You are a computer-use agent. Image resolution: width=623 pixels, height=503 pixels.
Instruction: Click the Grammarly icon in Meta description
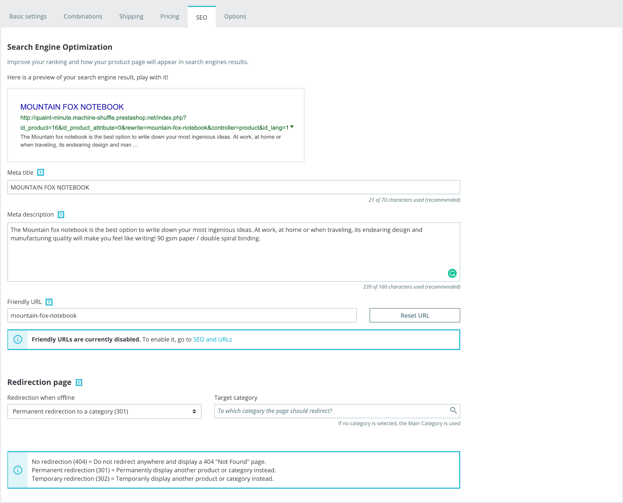point(452,273)
